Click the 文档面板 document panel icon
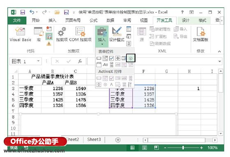230x157 pixels. pyautogui.click(x=200, y=34)
